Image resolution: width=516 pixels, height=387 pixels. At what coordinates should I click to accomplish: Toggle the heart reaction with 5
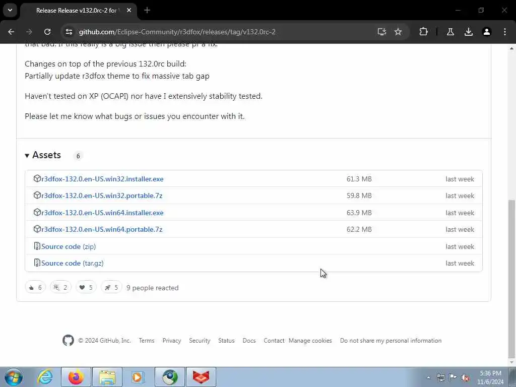pos(86,288)
